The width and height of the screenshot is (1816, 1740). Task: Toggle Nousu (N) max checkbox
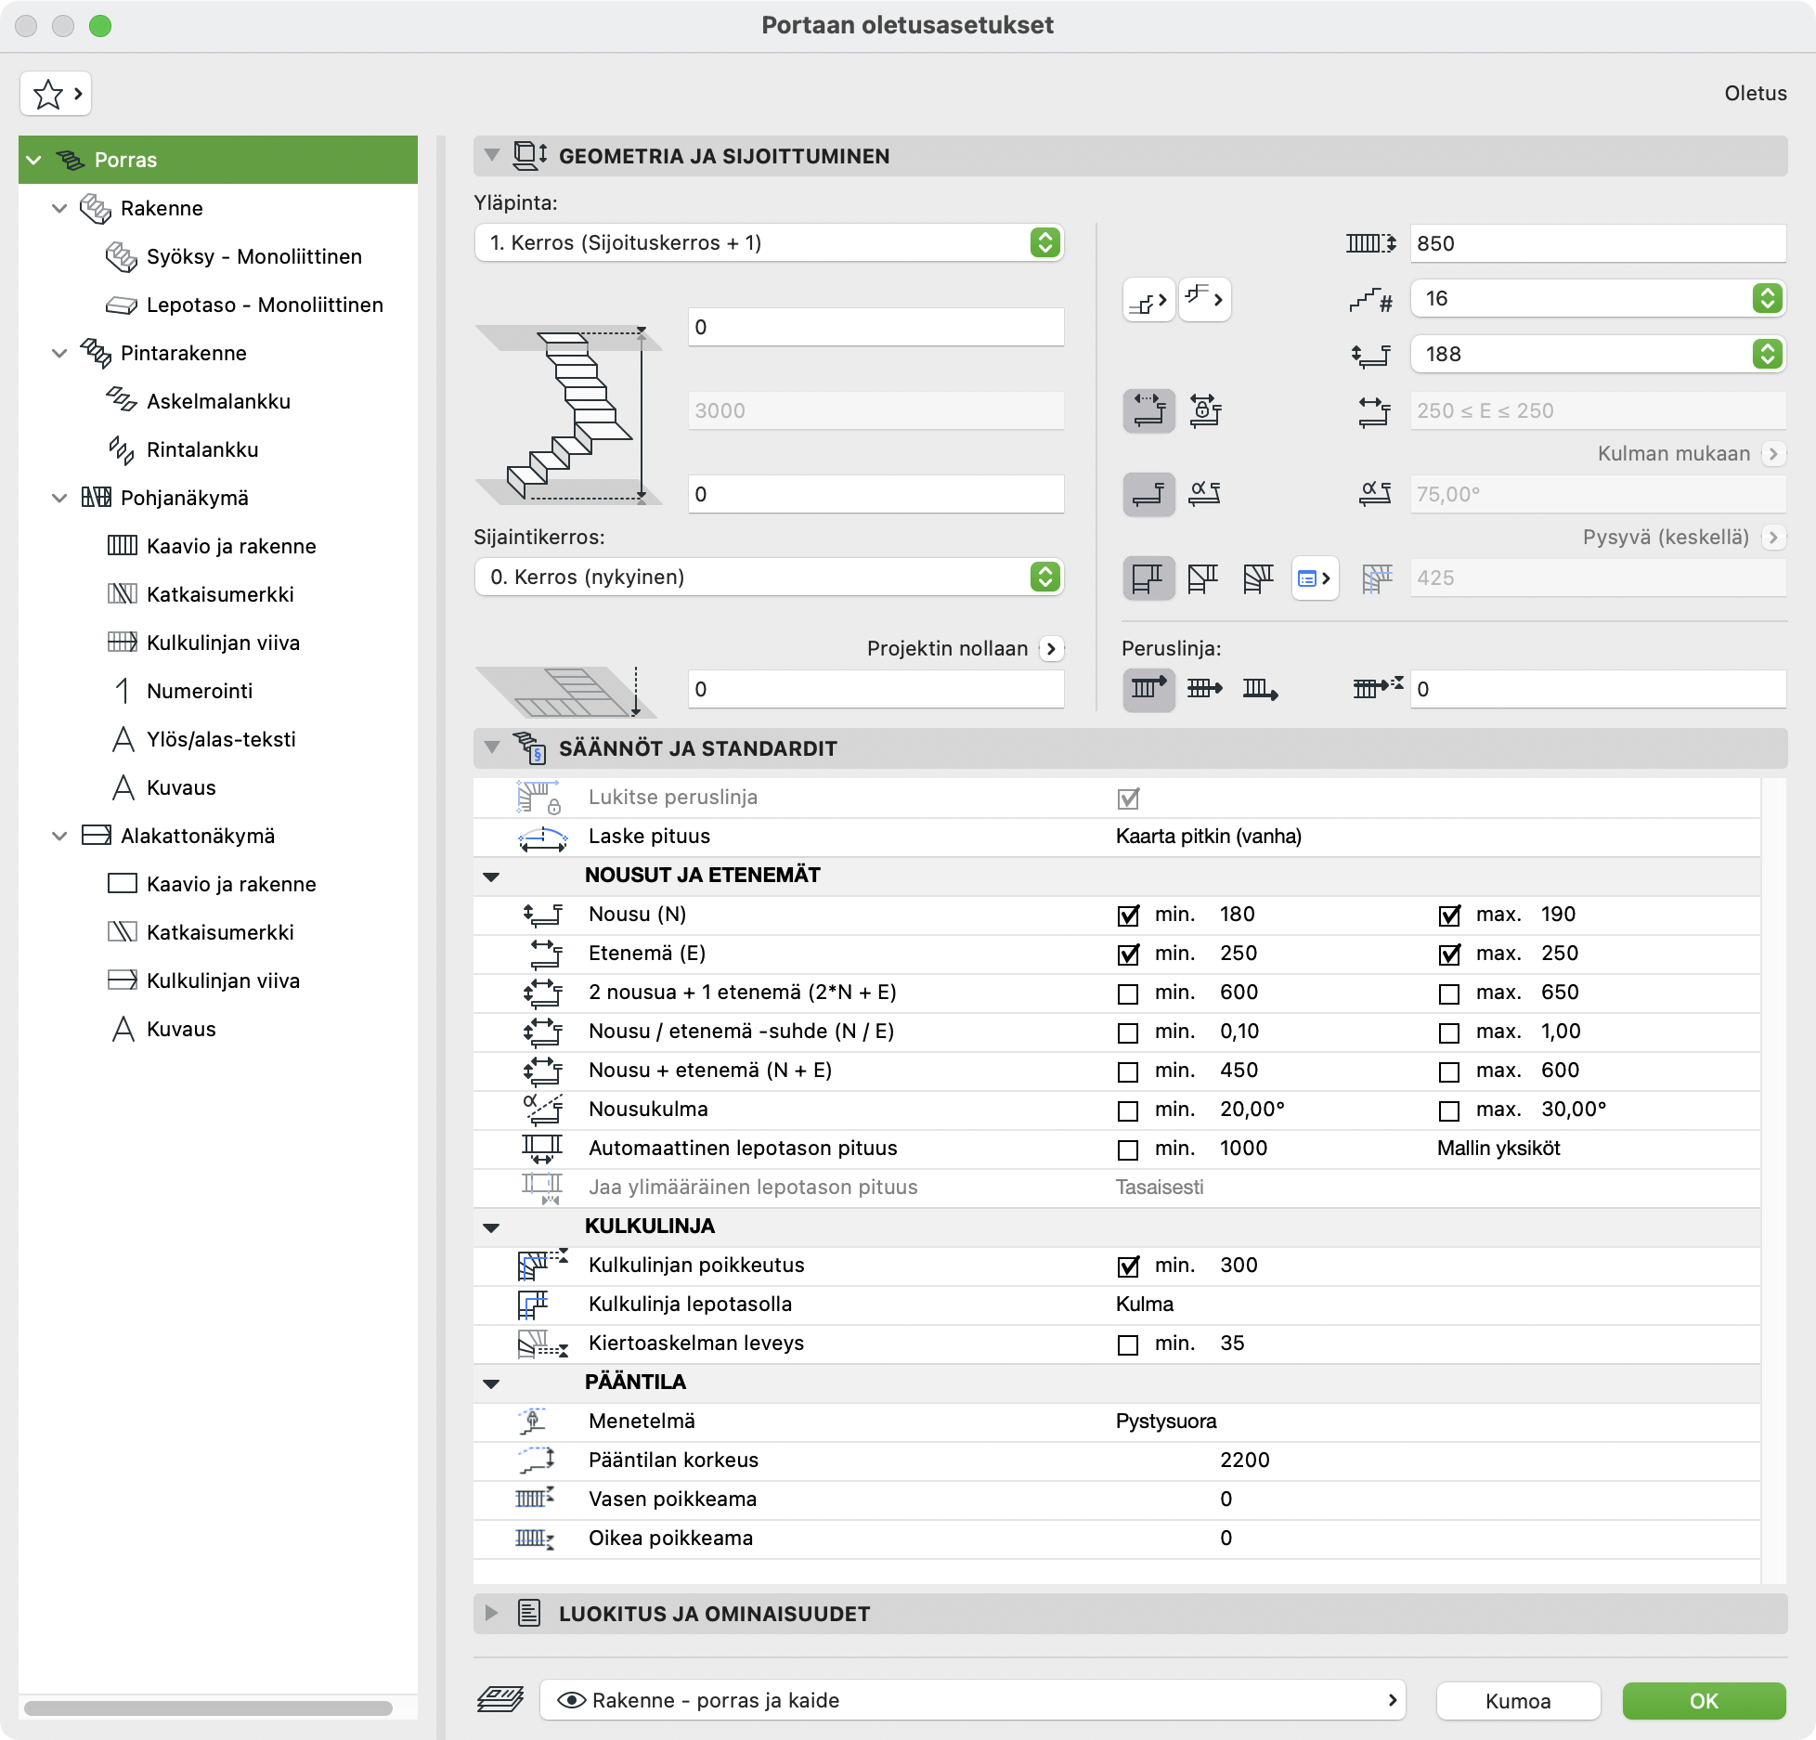click(x=1449, y=915)
